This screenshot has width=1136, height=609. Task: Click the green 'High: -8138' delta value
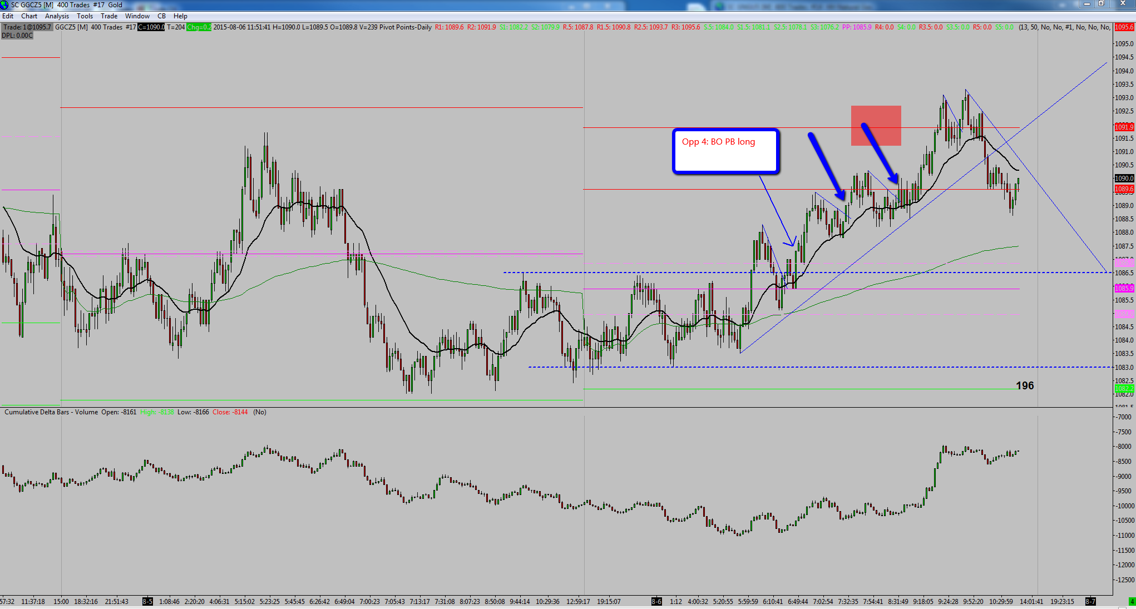coord(157,412)
